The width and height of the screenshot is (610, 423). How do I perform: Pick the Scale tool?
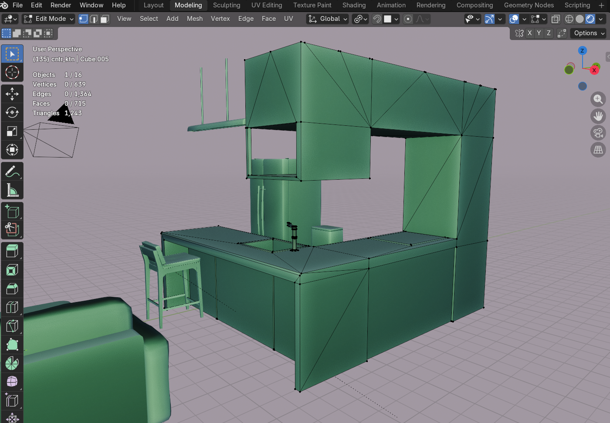(x=12, y=131)
